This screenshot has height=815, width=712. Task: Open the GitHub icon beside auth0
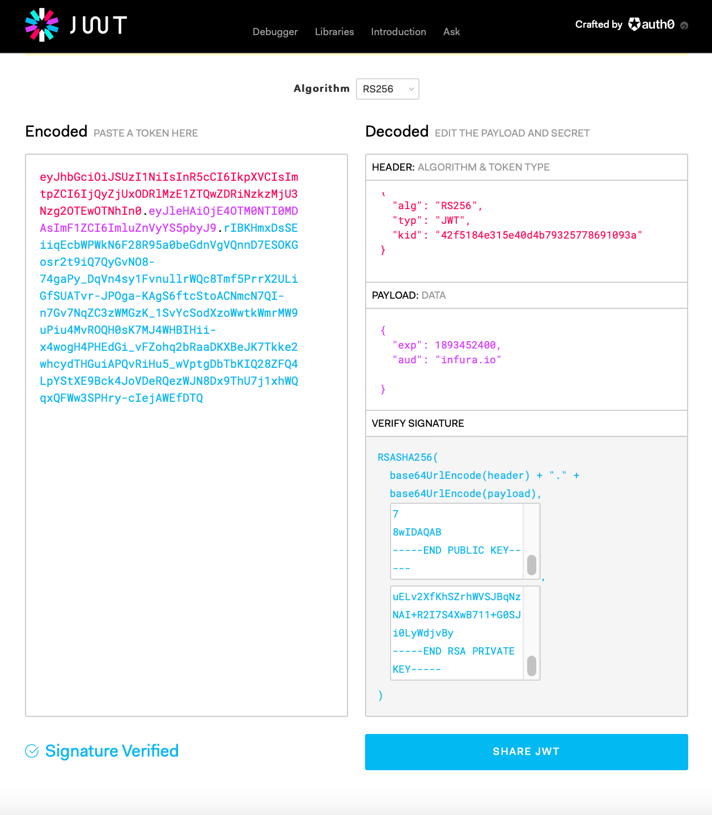[x=684, y=26]
